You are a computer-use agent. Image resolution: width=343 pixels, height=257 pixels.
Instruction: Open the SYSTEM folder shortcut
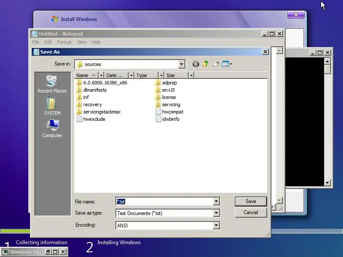[52, 106]
